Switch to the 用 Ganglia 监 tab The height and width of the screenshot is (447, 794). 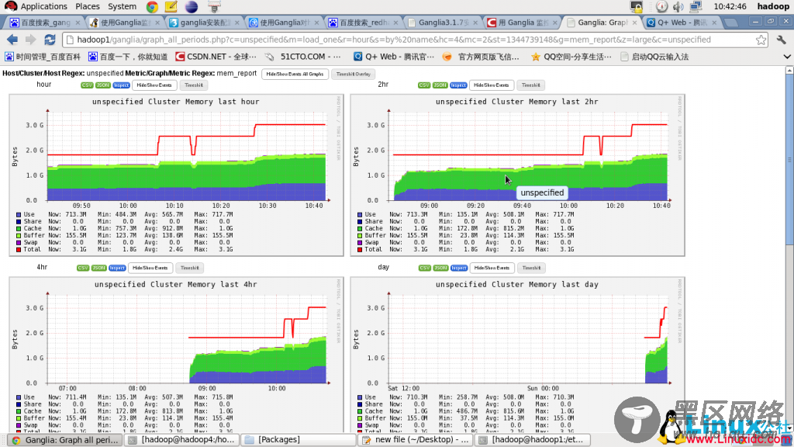point(522,23)
